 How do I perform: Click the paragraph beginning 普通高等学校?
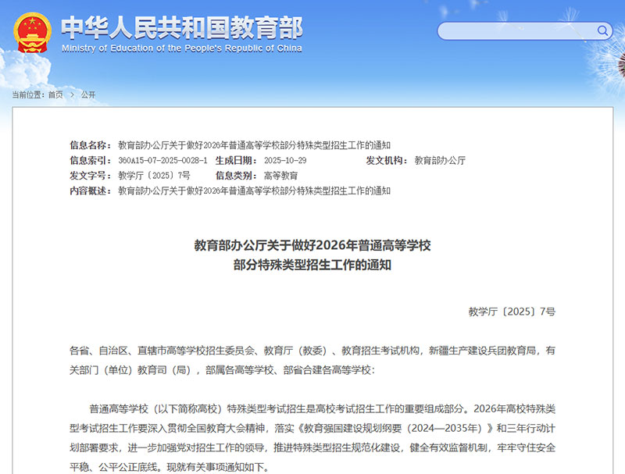312,437
